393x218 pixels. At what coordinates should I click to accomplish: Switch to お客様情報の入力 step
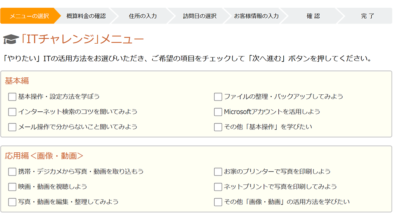[256, 16]
